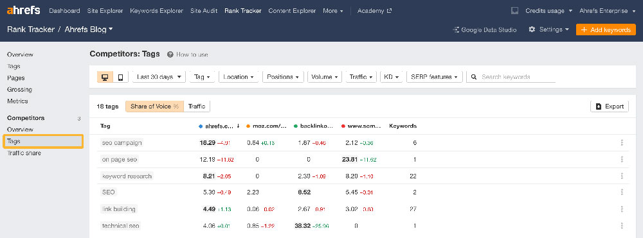Click the How to use help icon

pyautogui.click(x=170, y=55)
